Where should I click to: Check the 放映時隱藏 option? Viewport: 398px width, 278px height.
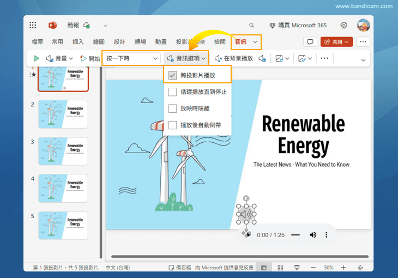tap(172, 108)
